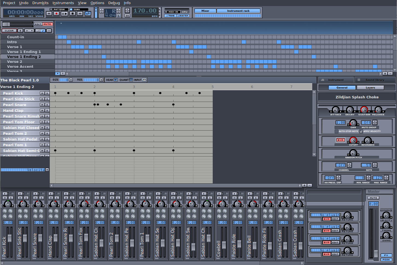Click the Pearl Kick mixer fader handle
Viewport: 397px width, 265px height.
coord(10,238)
